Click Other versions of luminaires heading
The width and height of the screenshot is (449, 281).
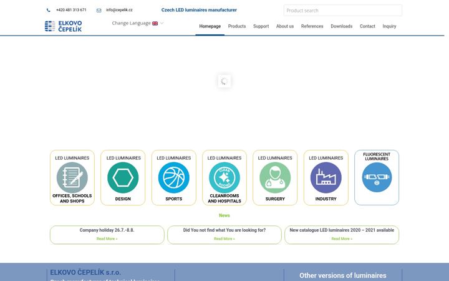343,275
